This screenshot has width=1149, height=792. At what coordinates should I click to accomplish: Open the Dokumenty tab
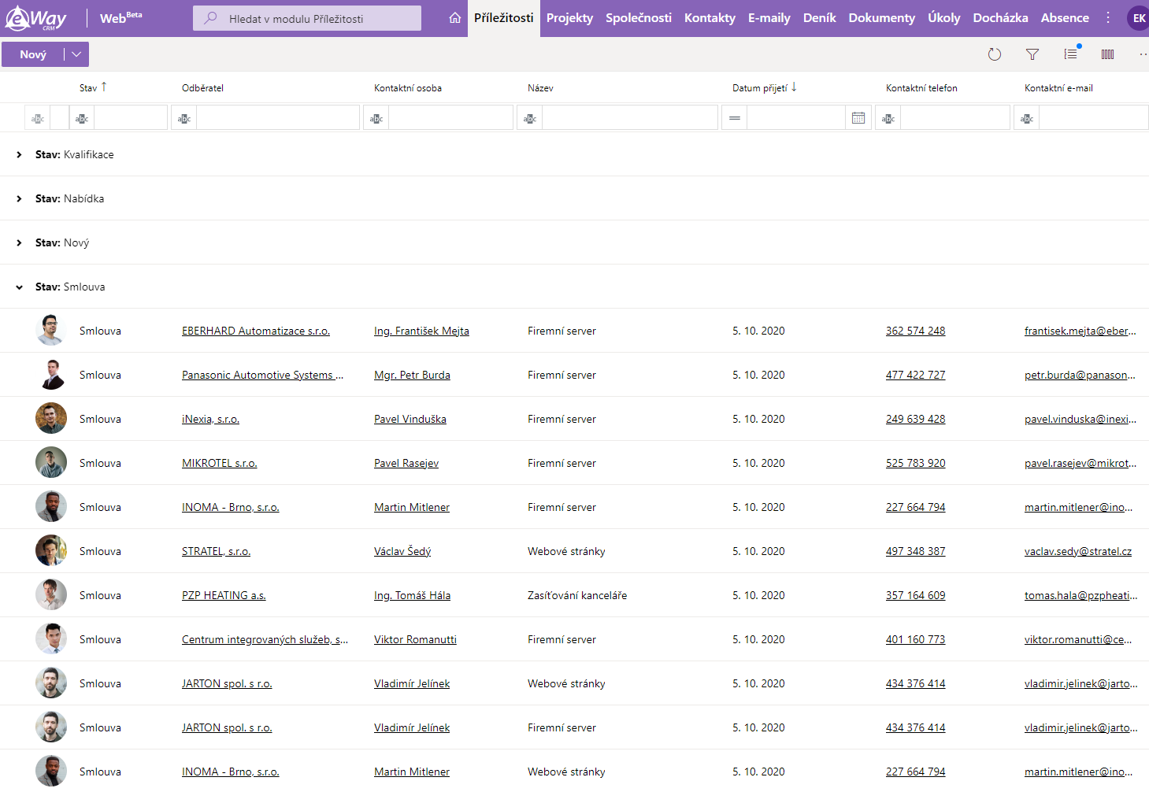click(x=881, y=18)
